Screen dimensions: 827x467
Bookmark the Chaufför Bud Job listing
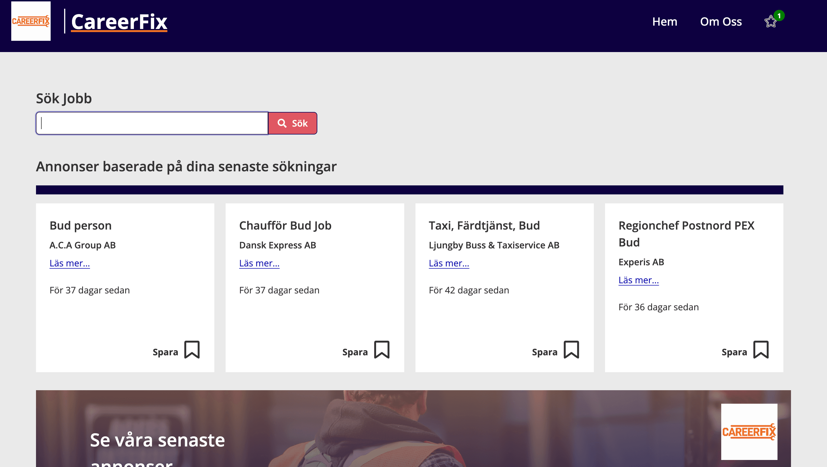(x=382, y=349)
